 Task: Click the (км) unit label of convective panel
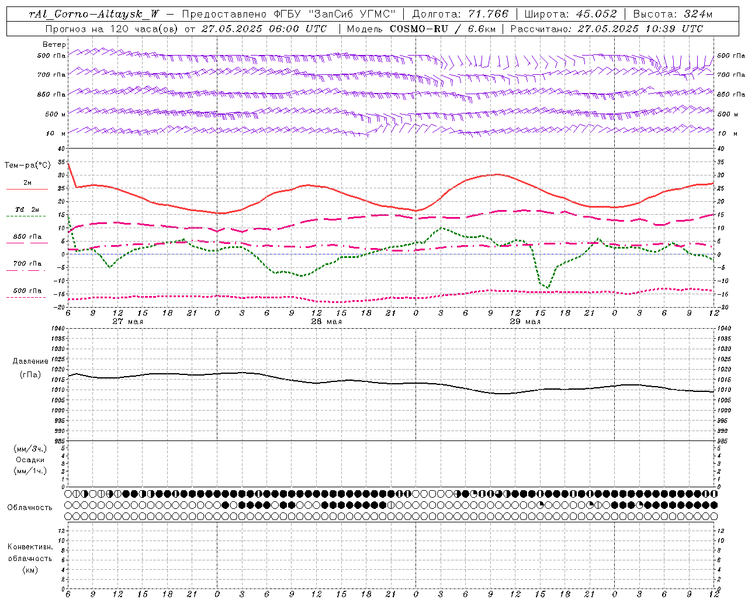click(x=30, y=569)
